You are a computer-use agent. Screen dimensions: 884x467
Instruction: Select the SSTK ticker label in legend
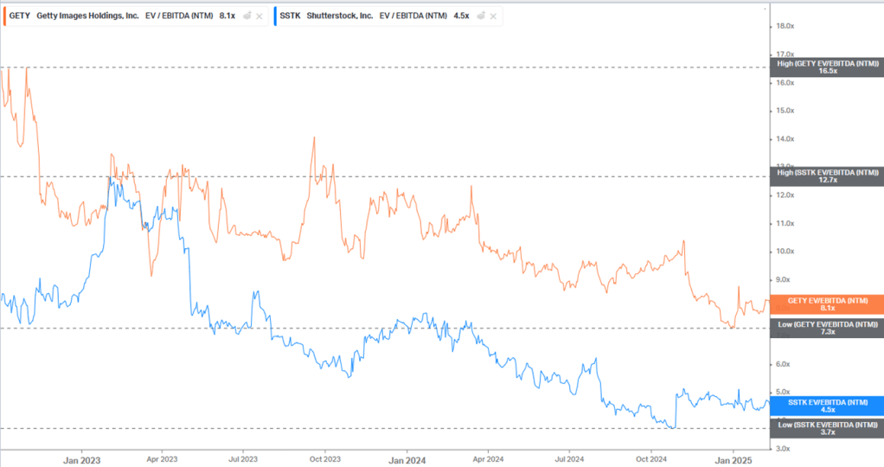pos(291,16)
